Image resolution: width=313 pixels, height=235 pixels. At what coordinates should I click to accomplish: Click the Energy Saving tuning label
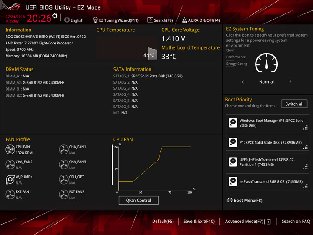(x=237, y=64)
